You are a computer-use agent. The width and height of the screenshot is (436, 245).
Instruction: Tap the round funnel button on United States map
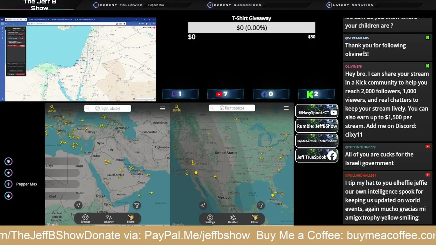[x=261, y=205]
